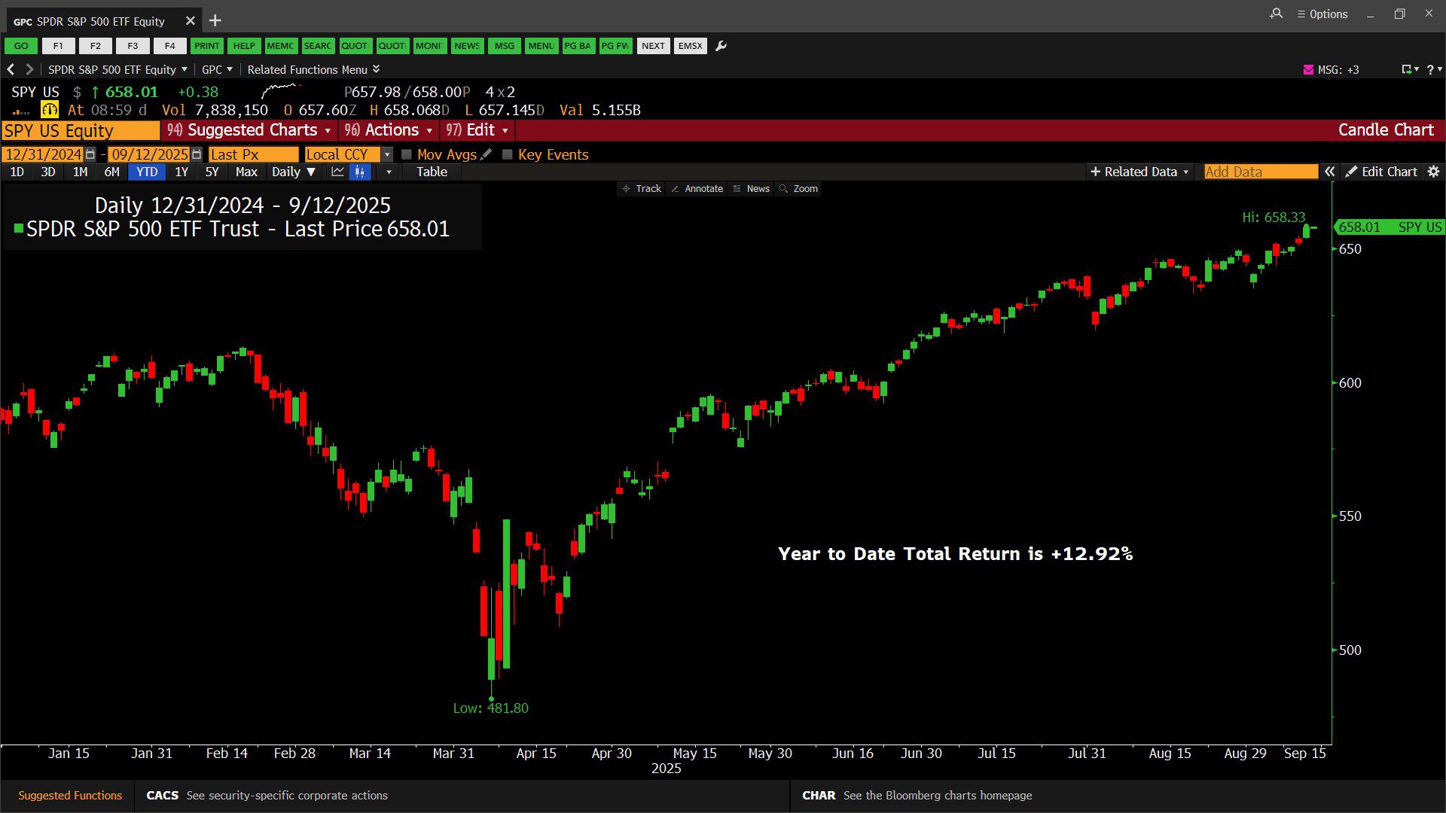
Task: Select the 3D range tab
Action: (x=48, y=172)
